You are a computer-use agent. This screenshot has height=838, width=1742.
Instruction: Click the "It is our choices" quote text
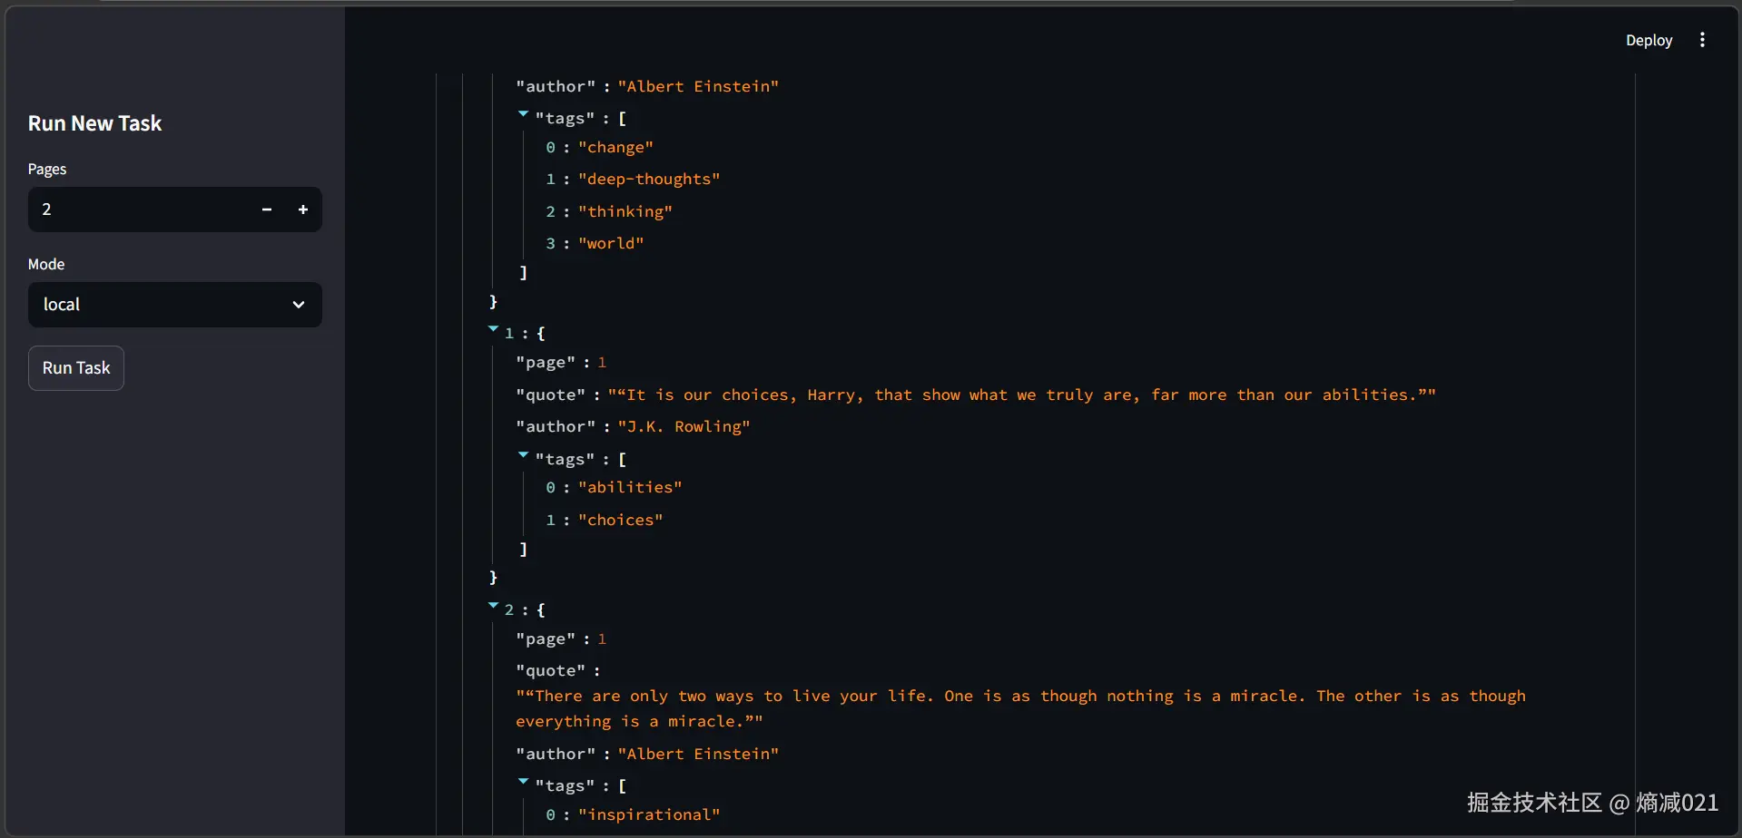[x=1021, y=395]
